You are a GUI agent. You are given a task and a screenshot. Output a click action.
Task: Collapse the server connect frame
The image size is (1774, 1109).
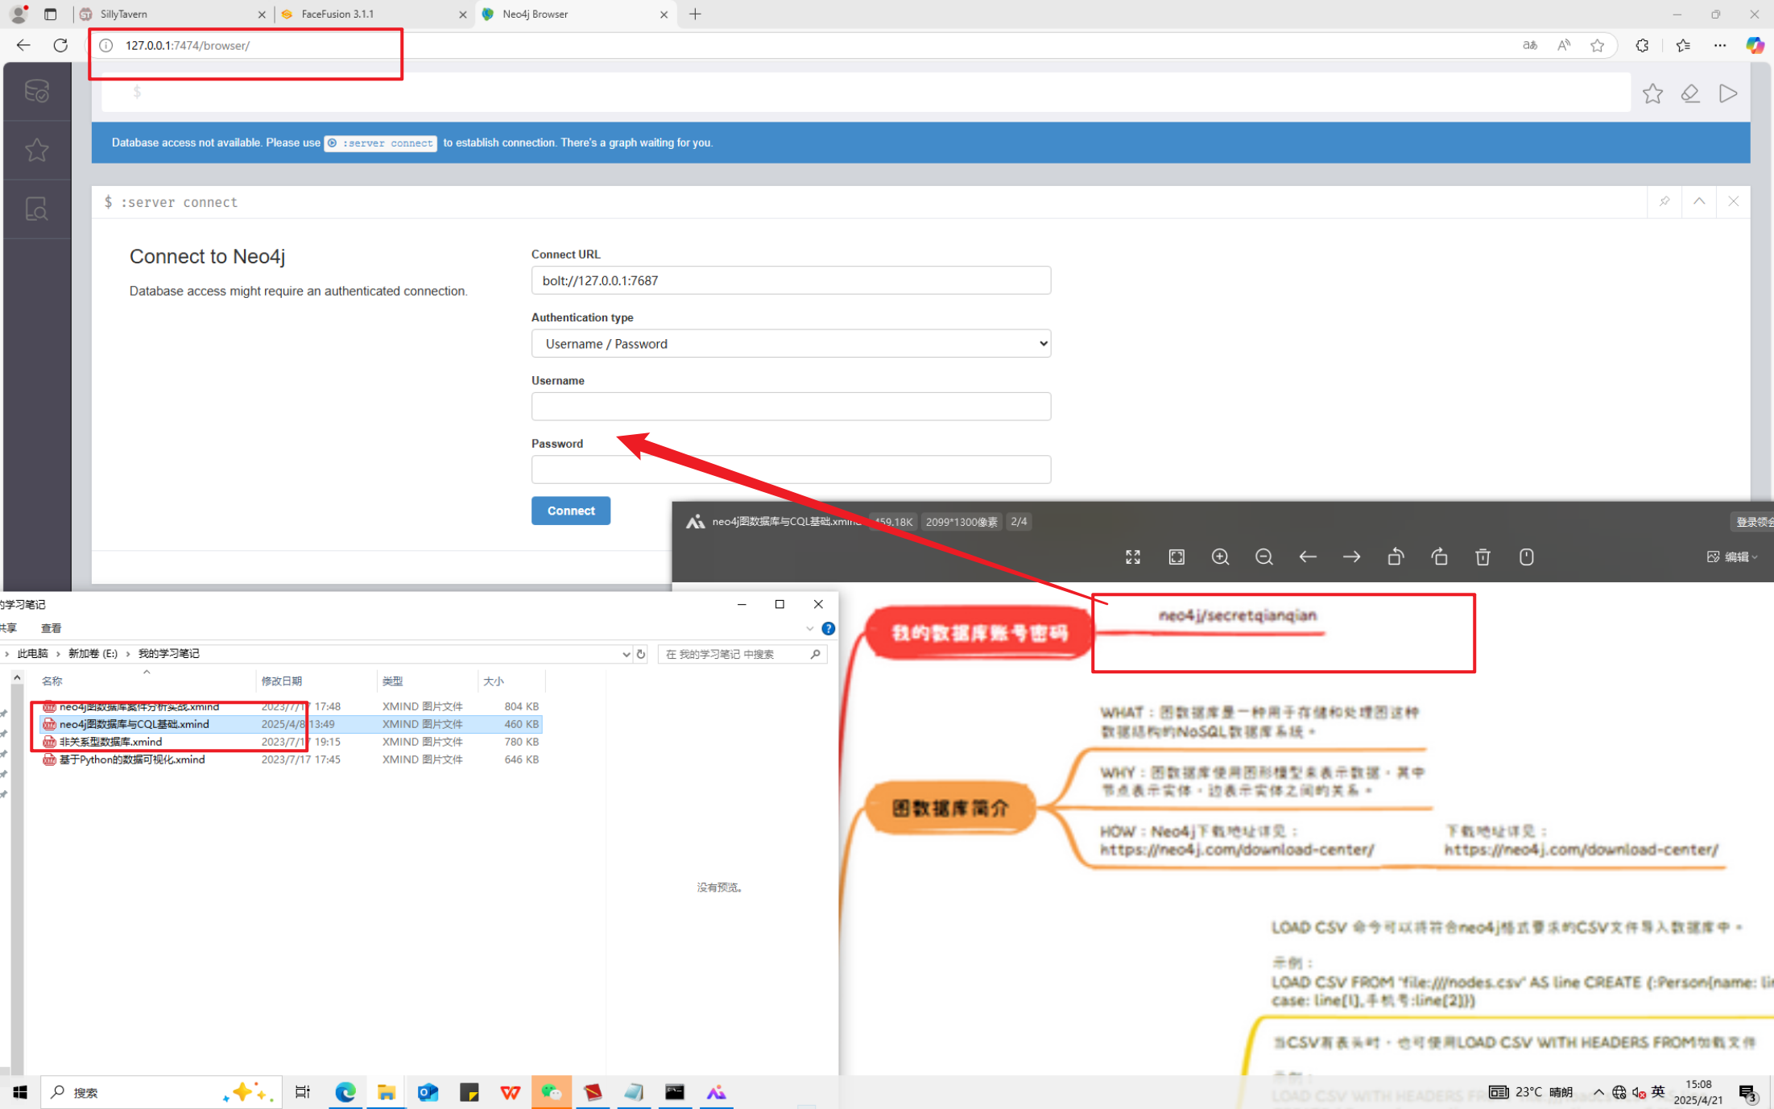point(1699,201)
